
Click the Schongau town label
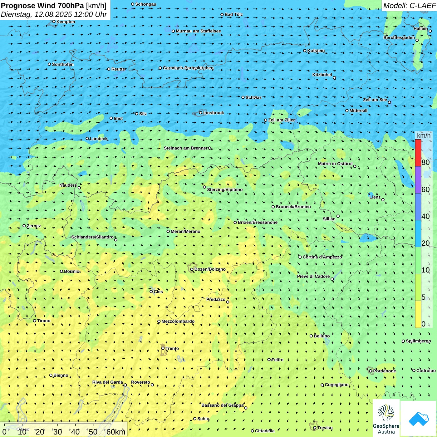tap(146, 4)
